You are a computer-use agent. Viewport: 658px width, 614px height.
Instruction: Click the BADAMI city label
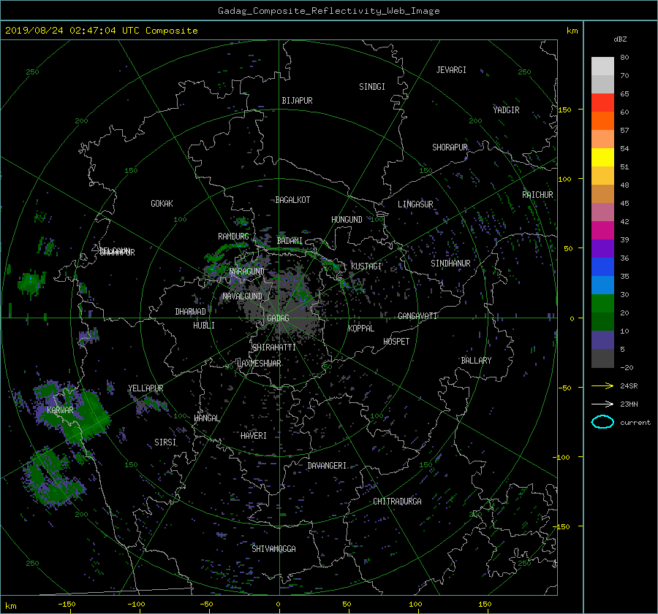[x=290, y=241]
